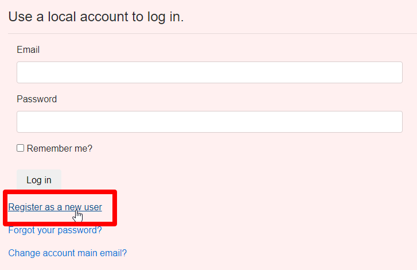This screenshot has height=270, width=417.
Task: Follow the Forgot your password link
Action: 55,230
